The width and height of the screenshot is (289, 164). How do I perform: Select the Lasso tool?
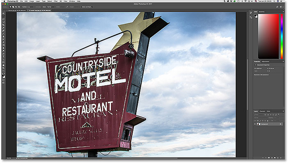(4, 19)
